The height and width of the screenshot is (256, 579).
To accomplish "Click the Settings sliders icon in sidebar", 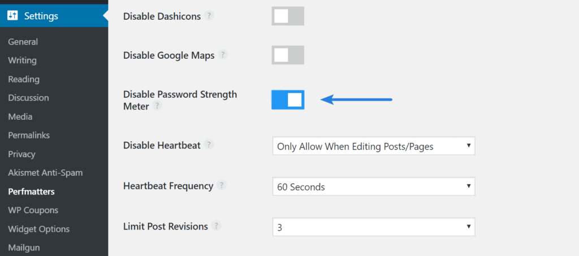I will (x=12, y=16).
